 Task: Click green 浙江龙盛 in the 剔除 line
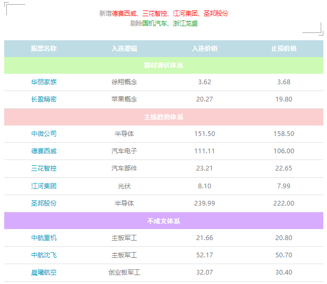click(x=186, y=24)
